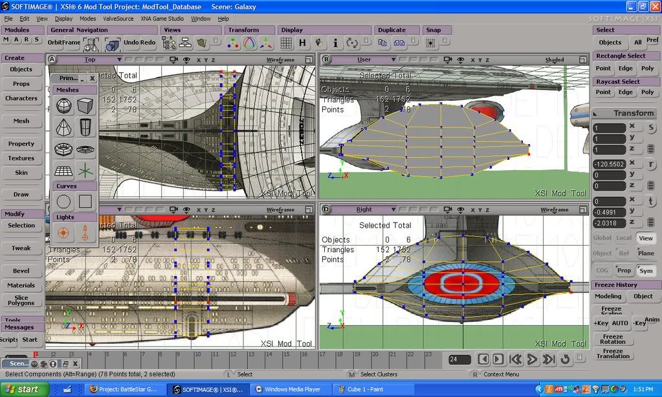This screenshot has width=662, height=397.
Task: Select Poly under Rectangle Select
Action: pyautogui.click(x=647, y=69)
